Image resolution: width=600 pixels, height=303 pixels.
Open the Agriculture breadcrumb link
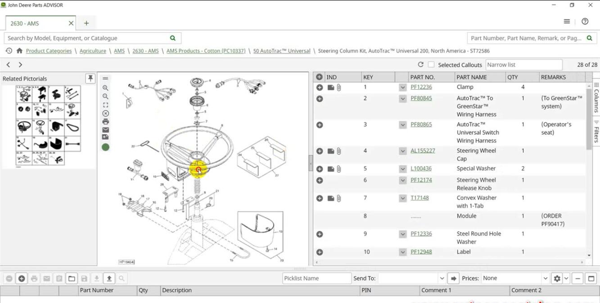(x=93, y=51)
